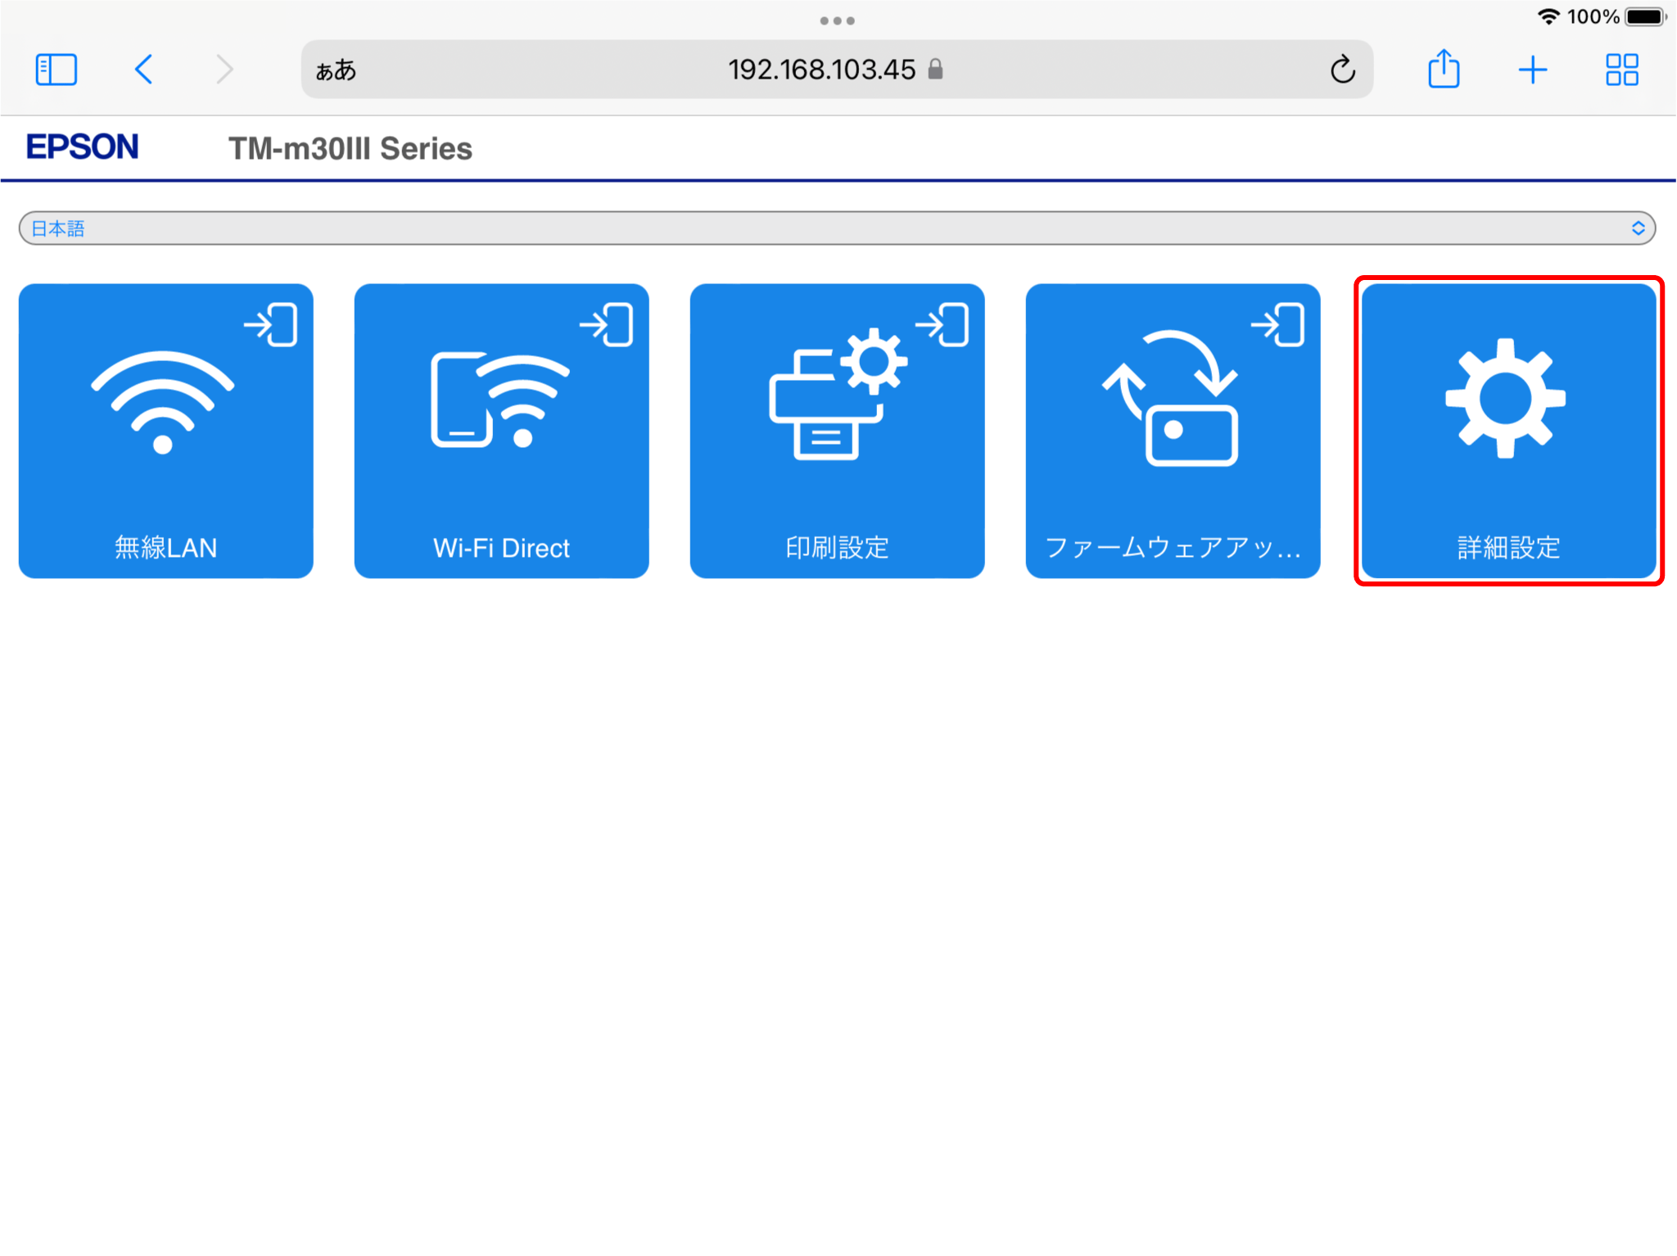The height and width of the screenshot is (1256, 1677).
Task: Tap the 192.168.103.45 address field
Action: click(821, 70)
